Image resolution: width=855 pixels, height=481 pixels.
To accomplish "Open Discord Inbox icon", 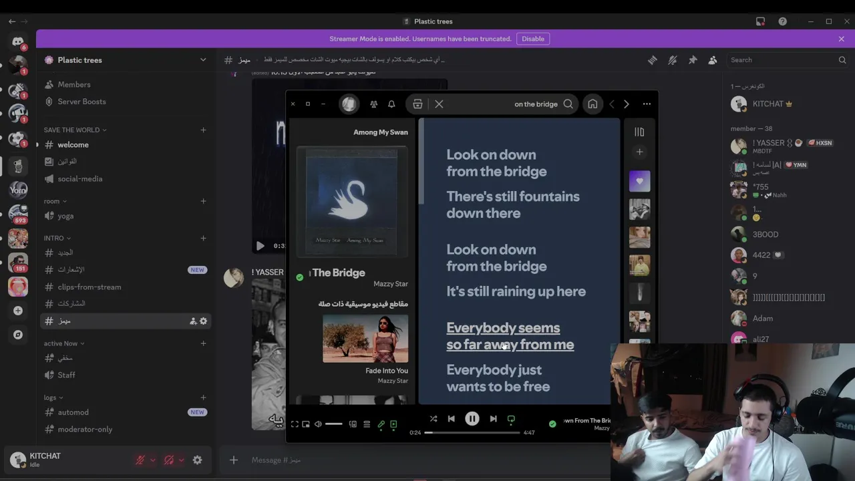I will [x=760, y=21].
